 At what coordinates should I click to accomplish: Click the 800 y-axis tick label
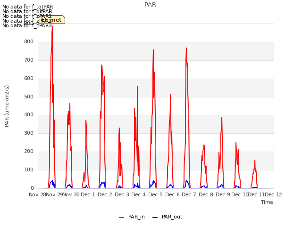pos(29,42)
